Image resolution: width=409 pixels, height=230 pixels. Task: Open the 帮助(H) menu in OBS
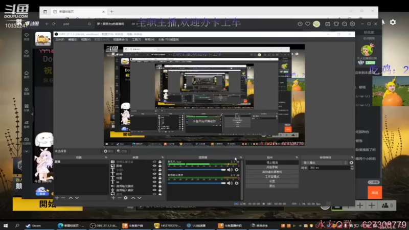(x=149, y=40)
